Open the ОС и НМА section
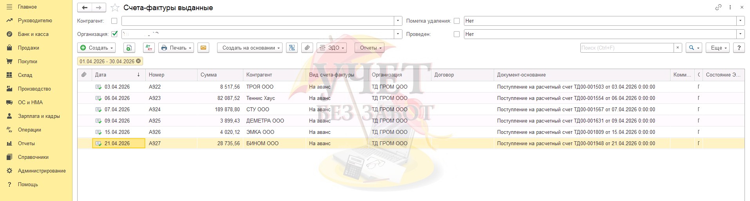Viewport: 750px width, 201px height. [x=30, y=103]
